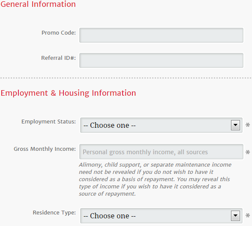This screenshot has width=252, height=226.
Task: Select the Gross Monthly Income field
Action: pyautogui.click(x=161, y=152)
